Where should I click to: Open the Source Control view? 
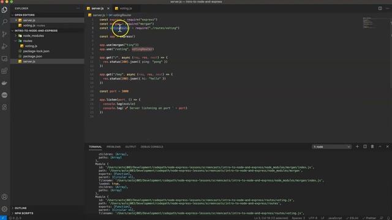click(x=4, y=34)
